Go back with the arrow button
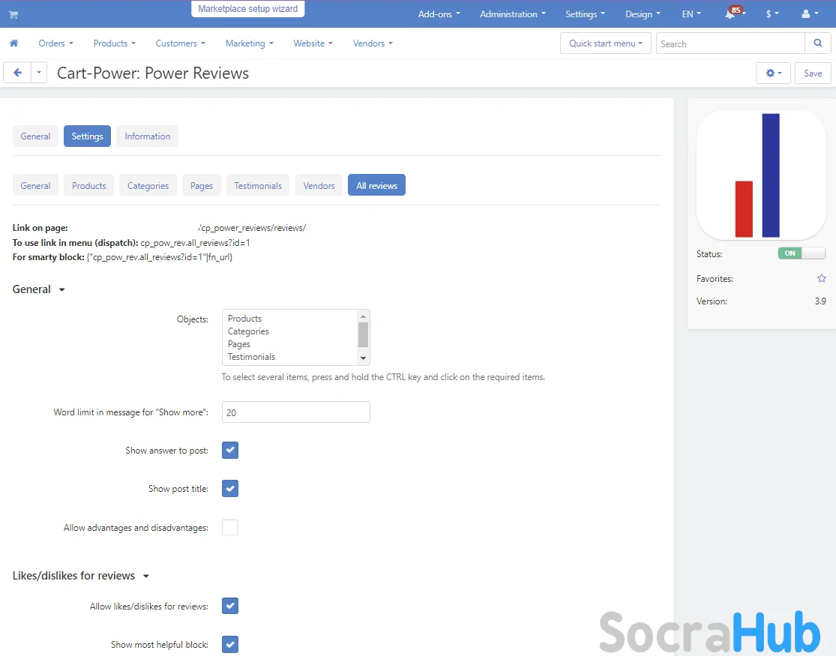 click(x=17, y=73)
